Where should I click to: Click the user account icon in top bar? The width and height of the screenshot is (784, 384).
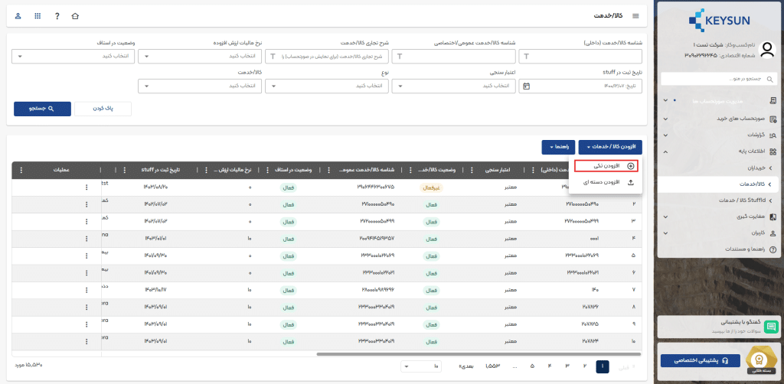[x=18, y=16]
